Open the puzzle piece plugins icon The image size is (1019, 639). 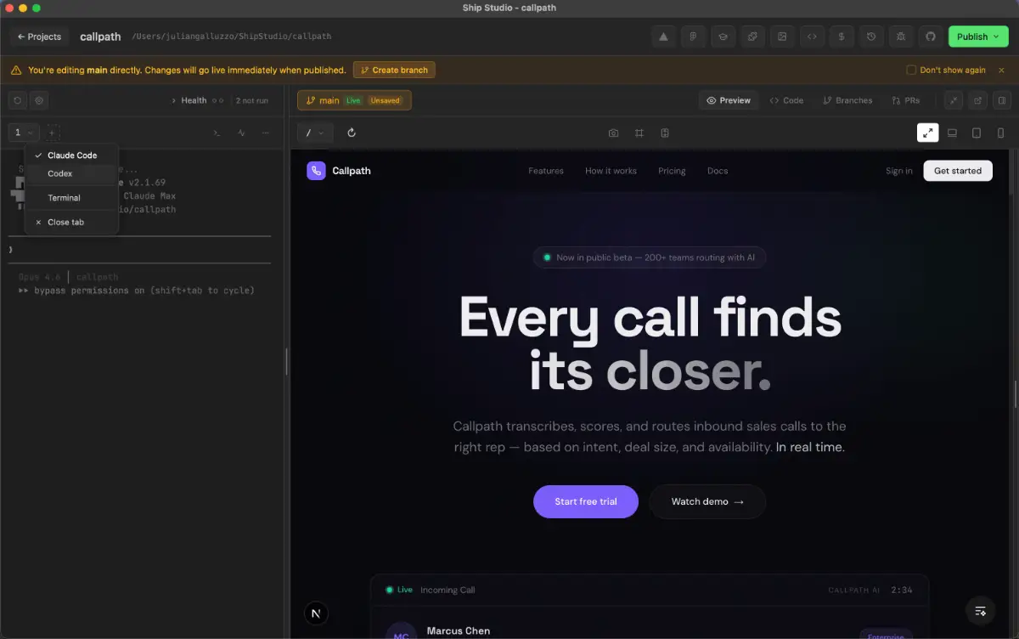tap(752, 37)
